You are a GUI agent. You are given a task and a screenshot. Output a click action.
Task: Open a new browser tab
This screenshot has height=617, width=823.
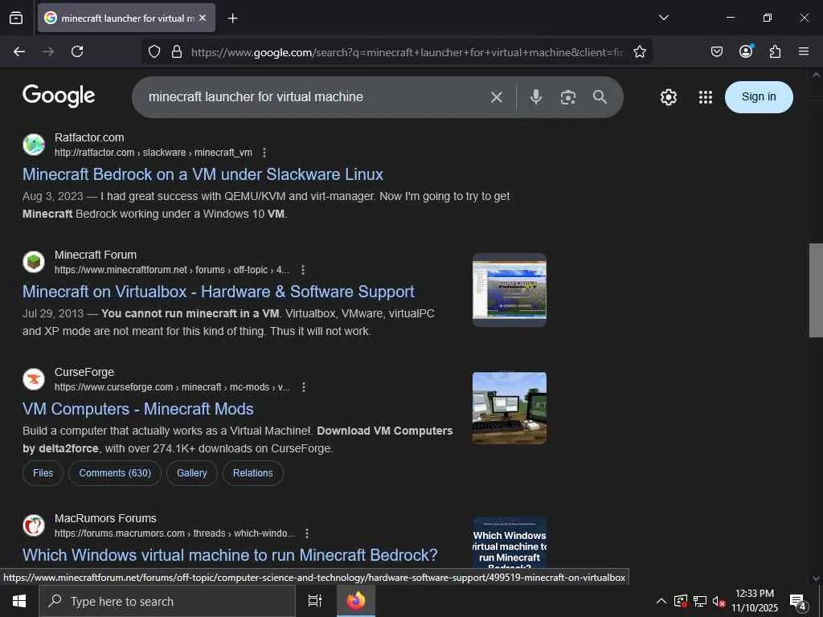[232, 18]
